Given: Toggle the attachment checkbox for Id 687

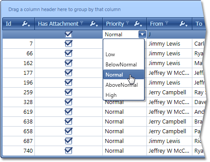Looking at the screenshot, I should (x=68, y=141).
